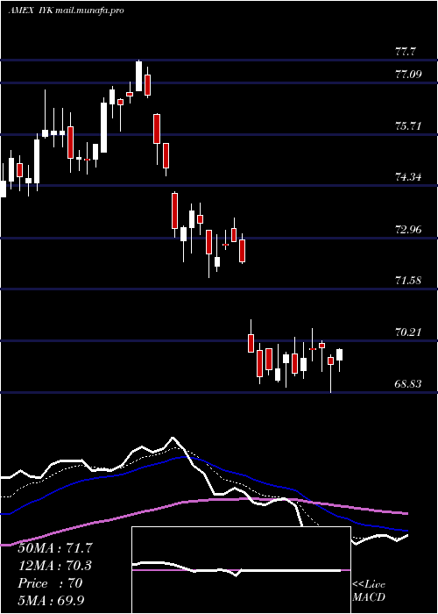The image size is (438, 614).
Task: Click the 75.71 price level label
Action: click(409, 126)
